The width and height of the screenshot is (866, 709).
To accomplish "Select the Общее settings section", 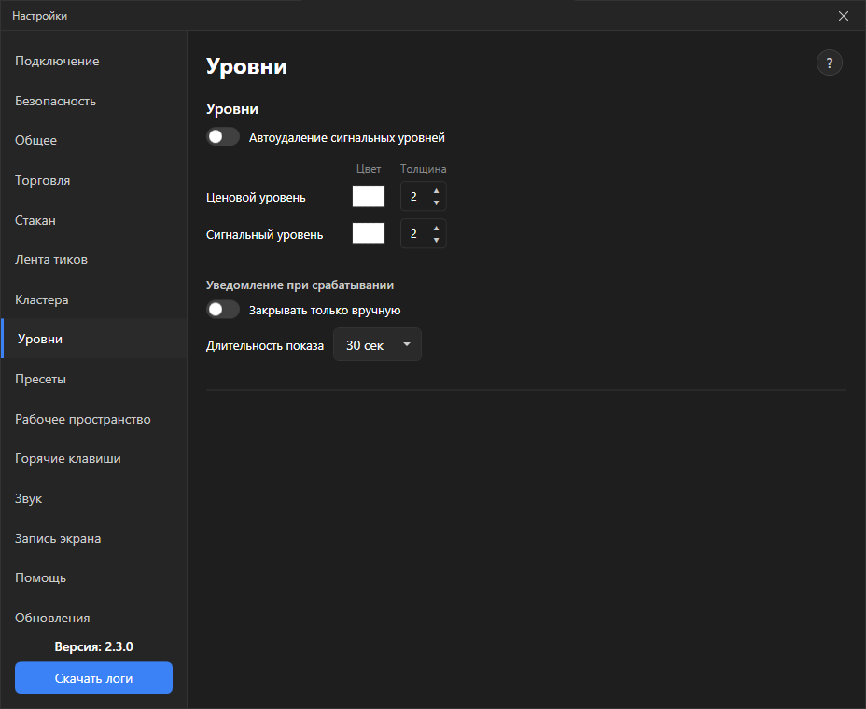I will 94,140.
